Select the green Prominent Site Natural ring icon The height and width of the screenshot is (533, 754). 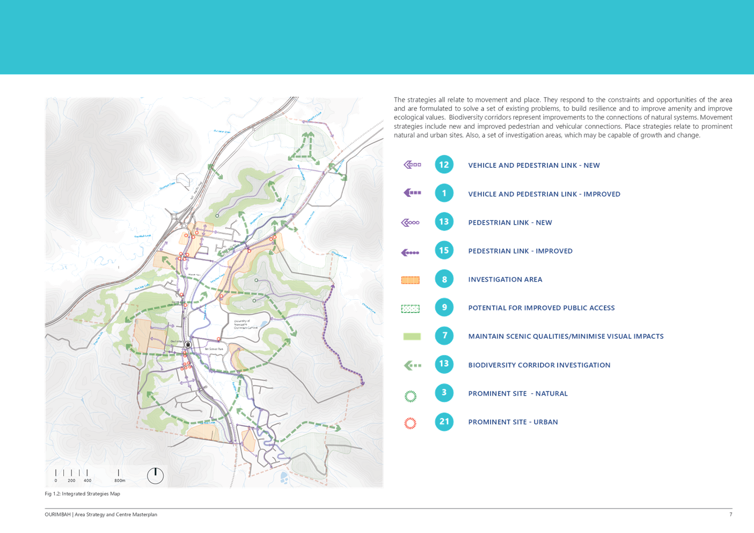411,396
